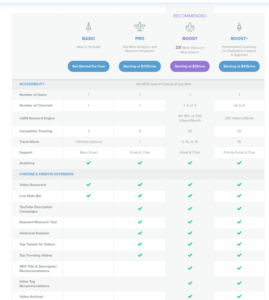Click the ACCESSIBILITY section header

click(x=32, y=84)
